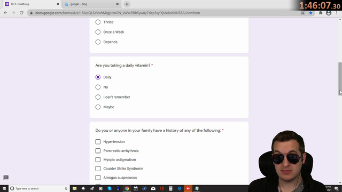Open the Calendar app on the taskbar
The height and width of the screenshot is (192, 342).
[136, 188]
